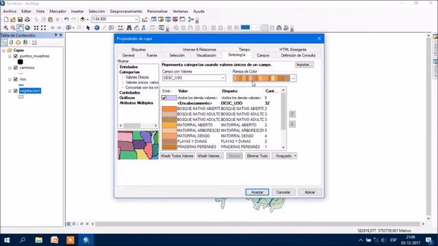Viewport: 438px width, 246px height.
Task: Click the Fixed Zoom Out icon
Action: pyautogui.click(x=44, y=27)
